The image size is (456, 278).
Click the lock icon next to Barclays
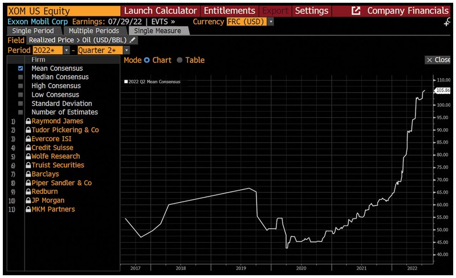tap(28, 174)
